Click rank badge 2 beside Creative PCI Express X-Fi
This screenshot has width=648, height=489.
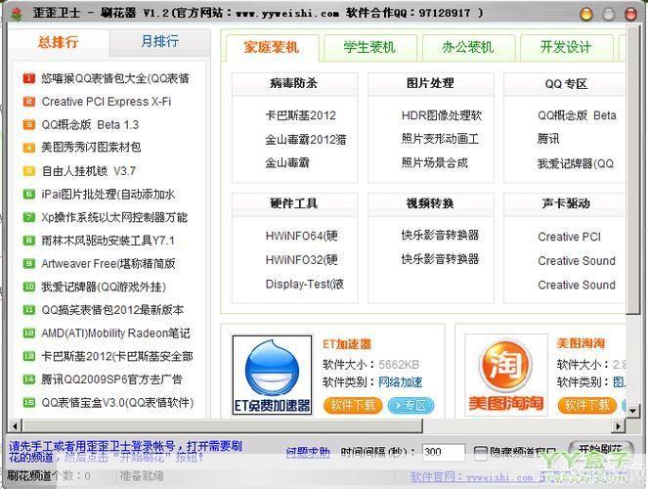[x=29, y=102]
